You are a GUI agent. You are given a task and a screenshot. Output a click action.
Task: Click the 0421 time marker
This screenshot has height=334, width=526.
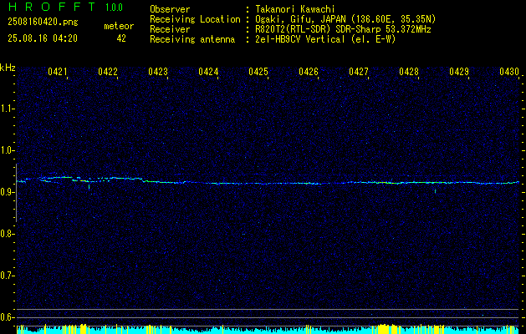(x=58, y=71)
